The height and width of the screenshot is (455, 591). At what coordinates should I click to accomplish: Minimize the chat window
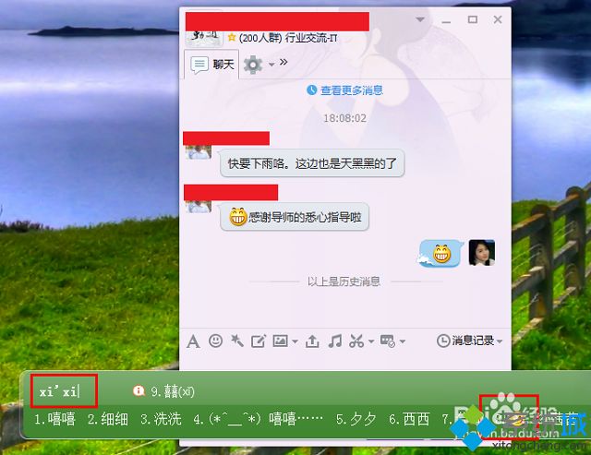click(x=446, y=22)
